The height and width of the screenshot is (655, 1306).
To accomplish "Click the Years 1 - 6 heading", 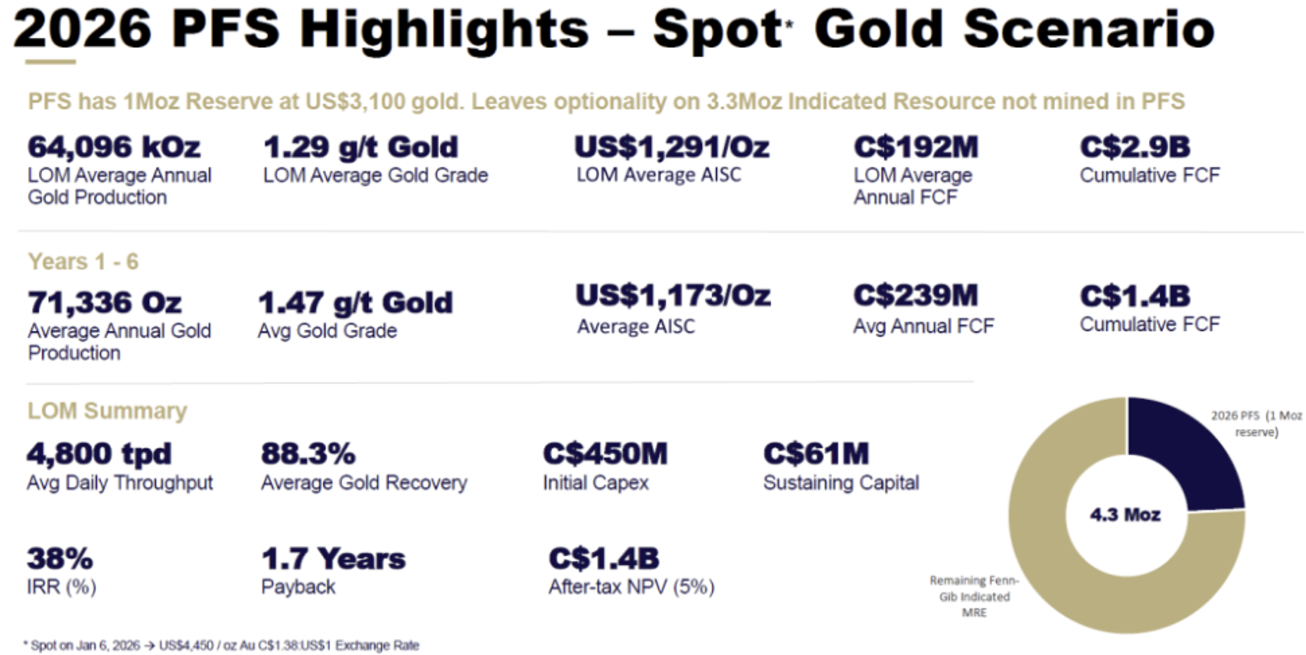I will 83,261.
